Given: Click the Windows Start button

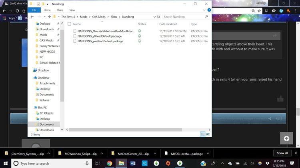Looking at the screenshot, I should 6,164.
